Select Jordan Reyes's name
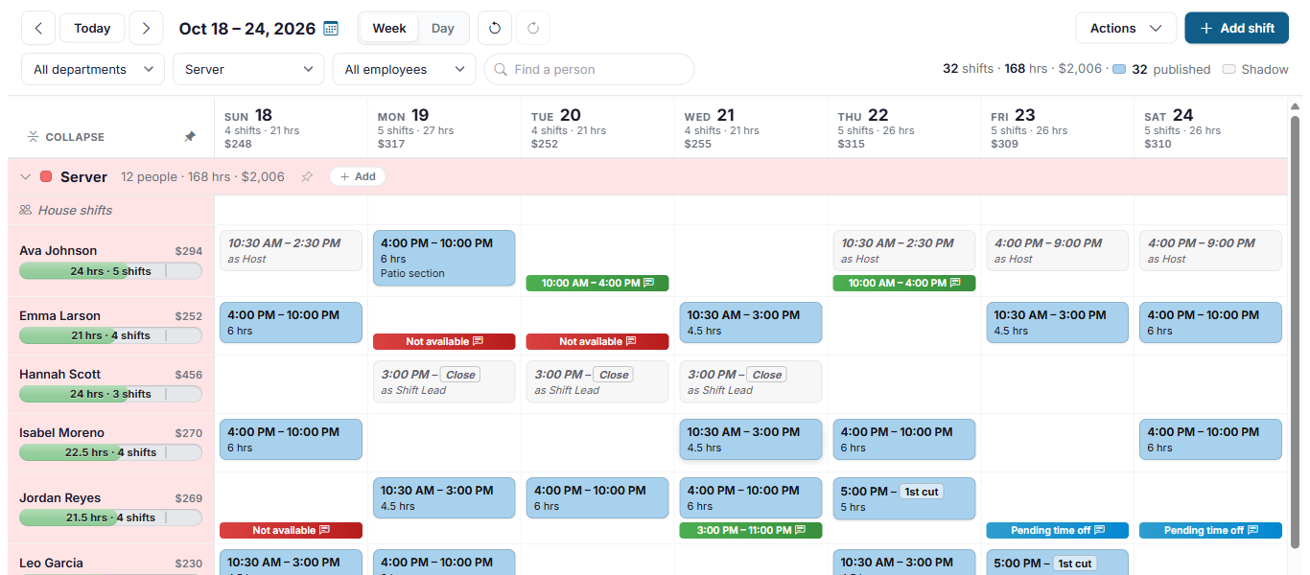The height and width of the screenshot is (575, 1310). (x=59, y=497)
